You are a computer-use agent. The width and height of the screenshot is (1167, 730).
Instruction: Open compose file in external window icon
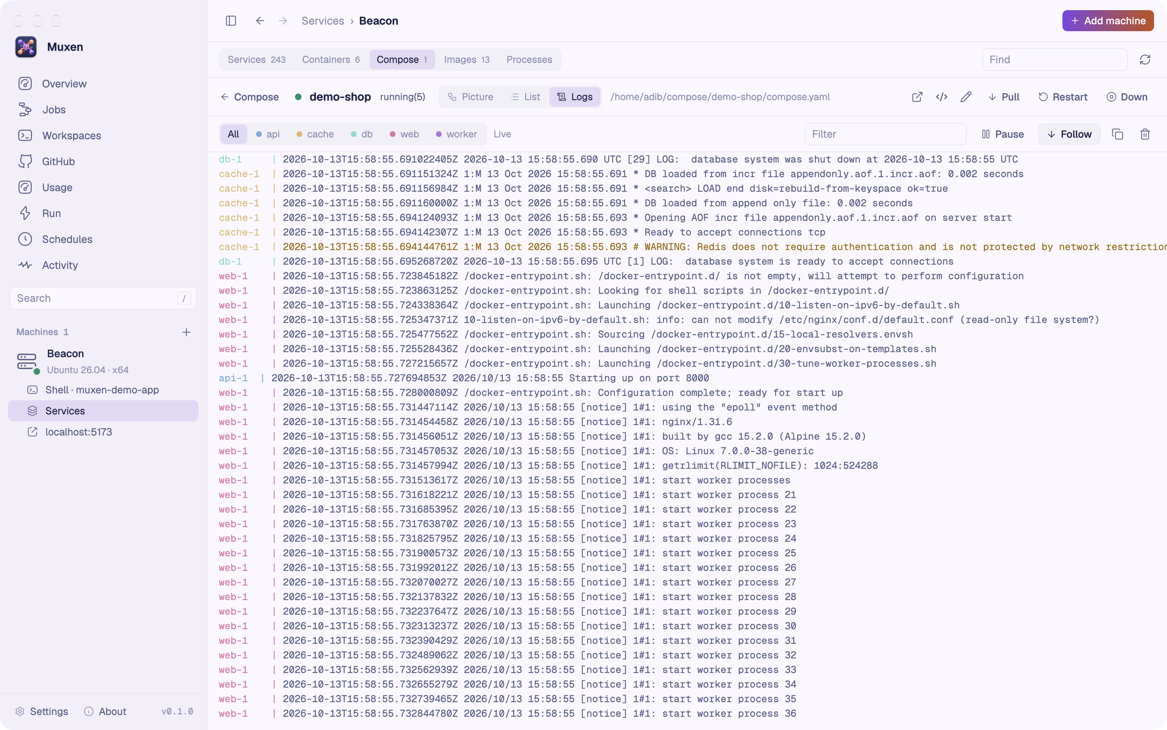click(x=917, y=97)
